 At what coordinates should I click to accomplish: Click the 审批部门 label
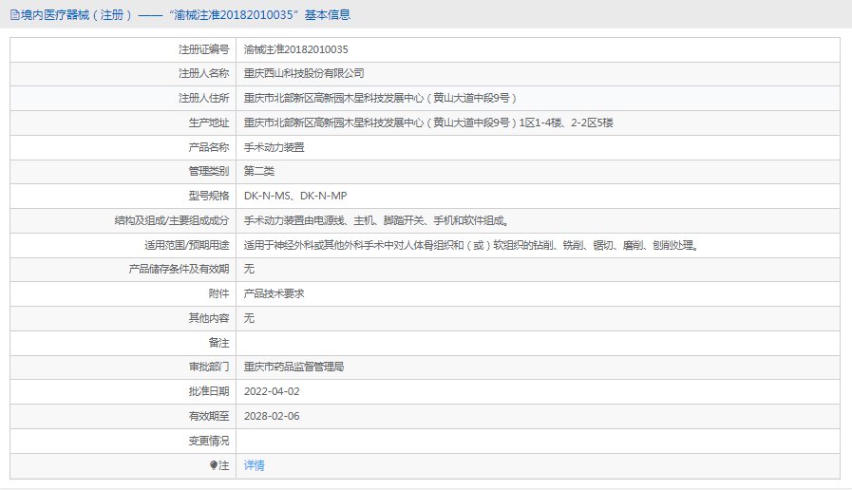pyautogui.click(x=209, y=367)
